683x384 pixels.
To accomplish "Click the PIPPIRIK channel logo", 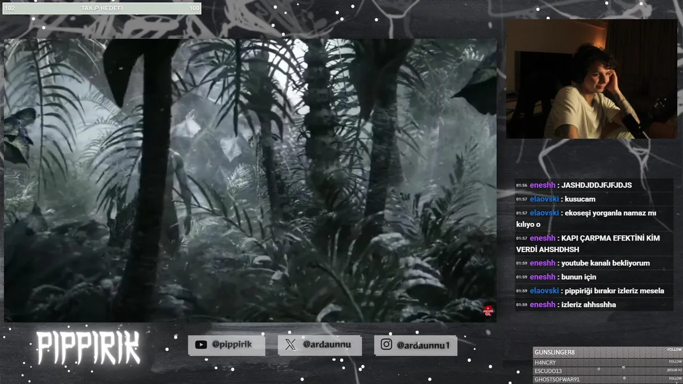I will 88,348.
